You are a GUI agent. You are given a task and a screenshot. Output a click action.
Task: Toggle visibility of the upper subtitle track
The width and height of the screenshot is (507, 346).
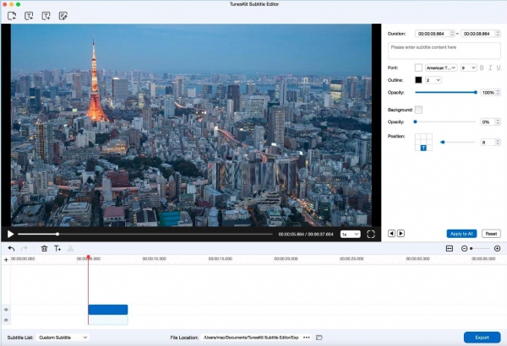point(6,310)
